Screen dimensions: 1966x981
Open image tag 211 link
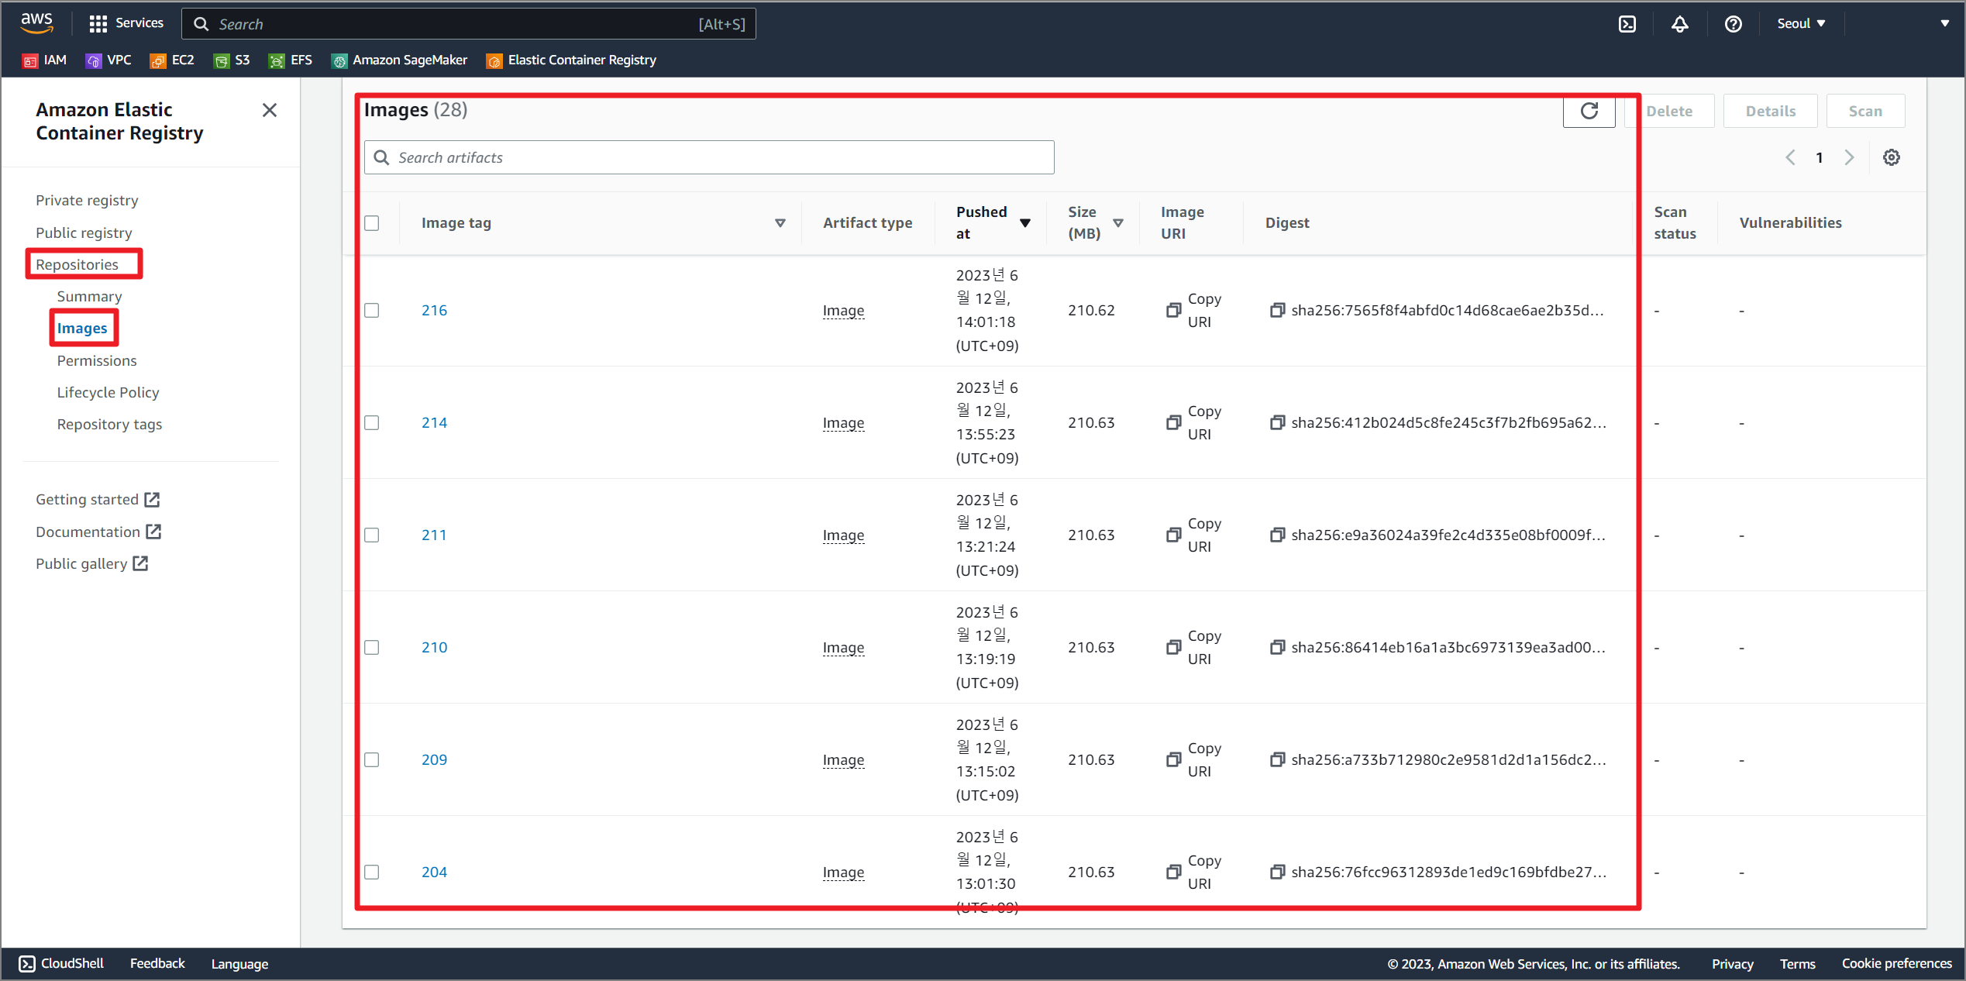(434, 535)
